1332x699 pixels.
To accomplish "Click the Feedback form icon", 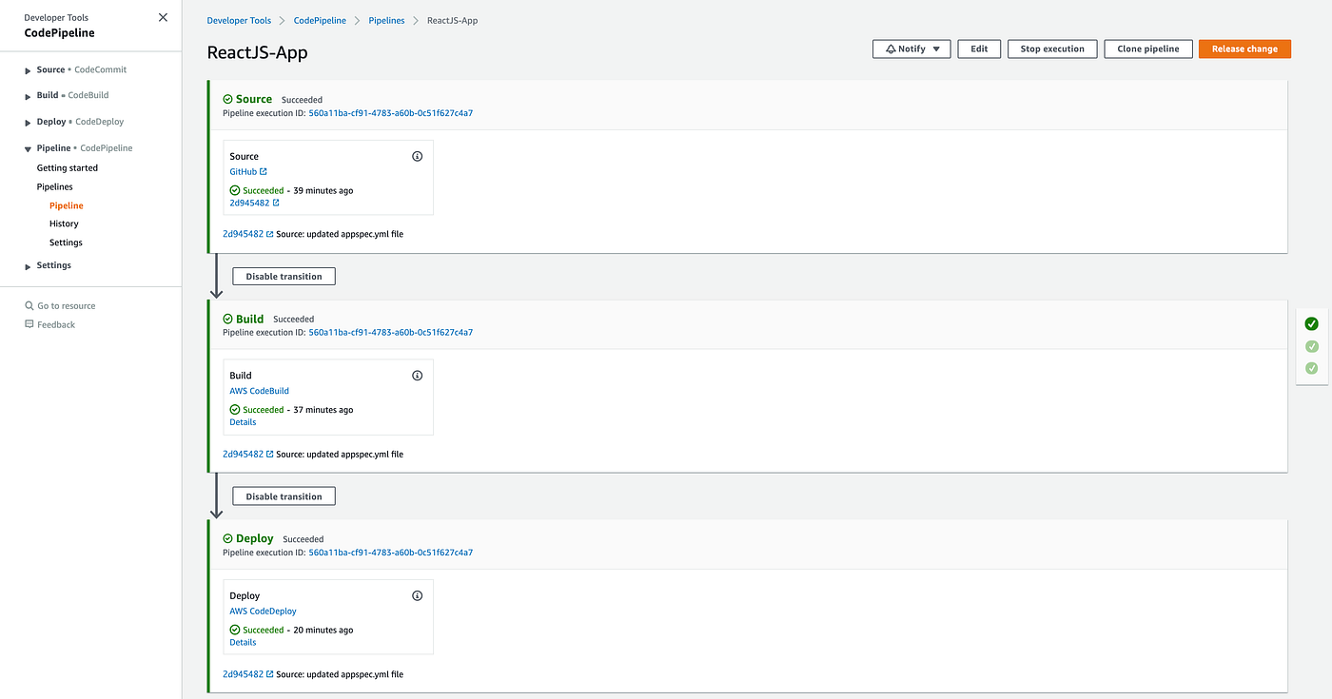I will (x=29, y=324).
